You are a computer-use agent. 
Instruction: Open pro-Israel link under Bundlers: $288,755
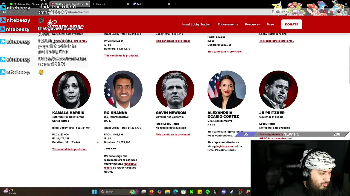[225, 51]
